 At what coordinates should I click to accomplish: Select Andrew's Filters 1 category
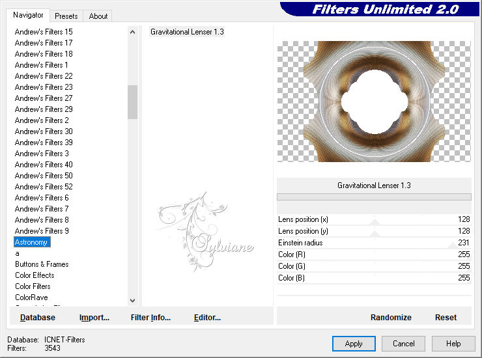pyautogui.click(x=41, y=65)
